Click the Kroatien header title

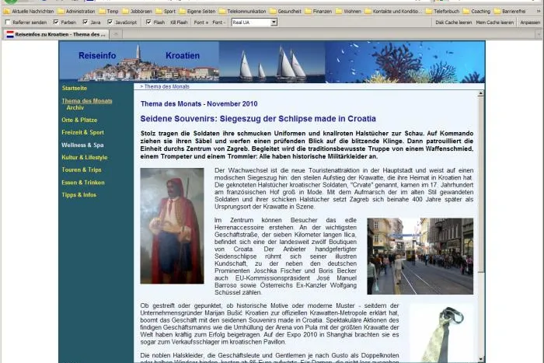pyautogui.click(x=183, y=55)
